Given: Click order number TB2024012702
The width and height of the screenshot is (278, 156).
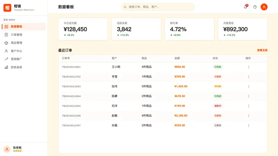Looking at the screenshot, I should point(71,77).
